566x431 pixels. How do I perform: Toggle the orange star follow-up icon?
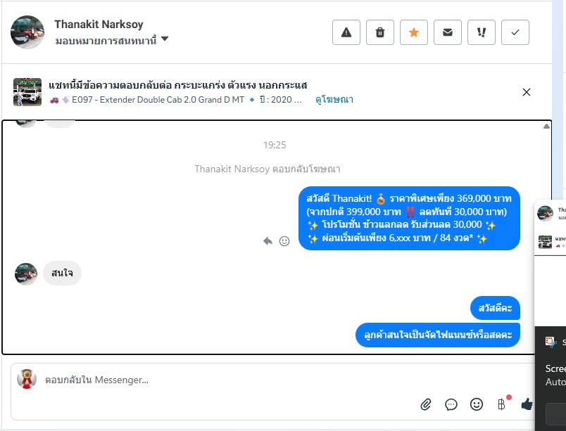[x=414, y=32]
